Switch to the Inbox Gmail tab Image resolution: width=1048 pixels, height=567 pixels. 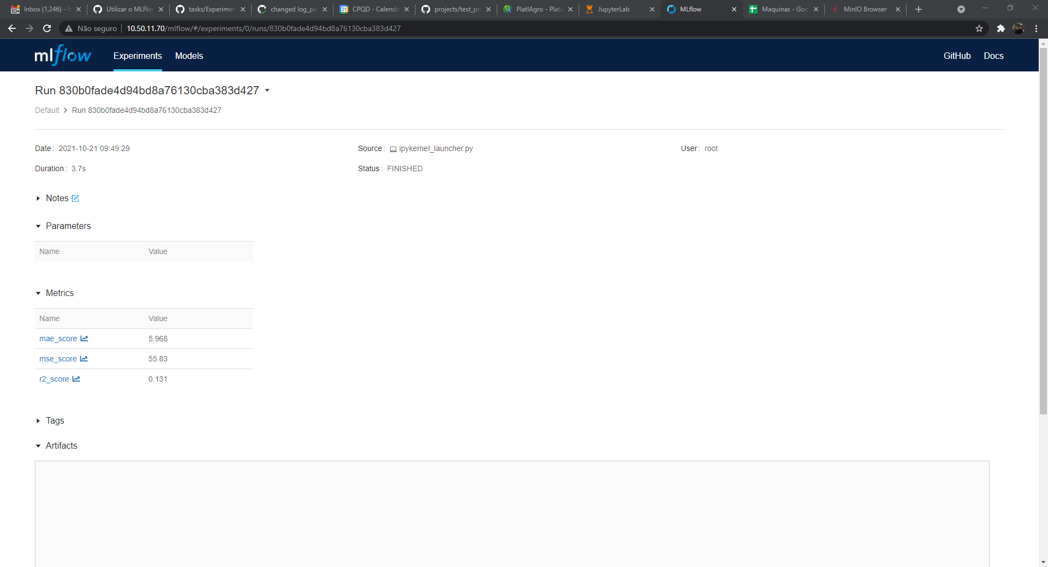click(46, 9)
